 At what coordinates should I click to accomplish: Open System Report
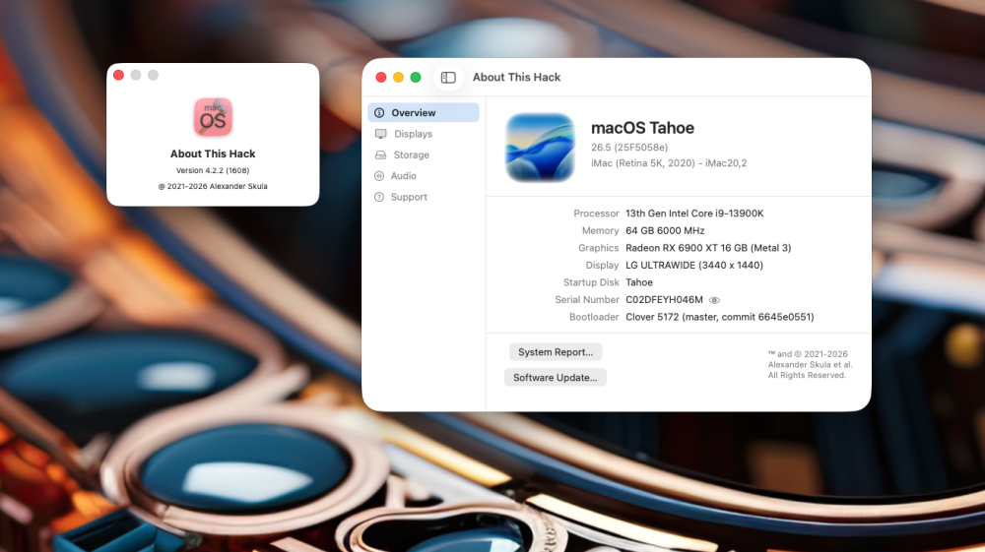[x=556, y=352]
